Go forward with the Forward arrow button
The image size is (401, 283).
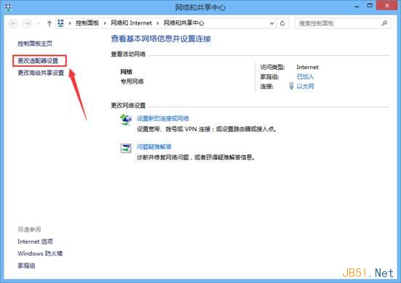[x=27, y=23]
